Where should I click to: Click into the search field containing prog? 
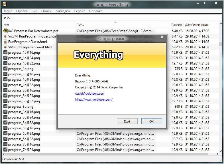coord(112,17)
